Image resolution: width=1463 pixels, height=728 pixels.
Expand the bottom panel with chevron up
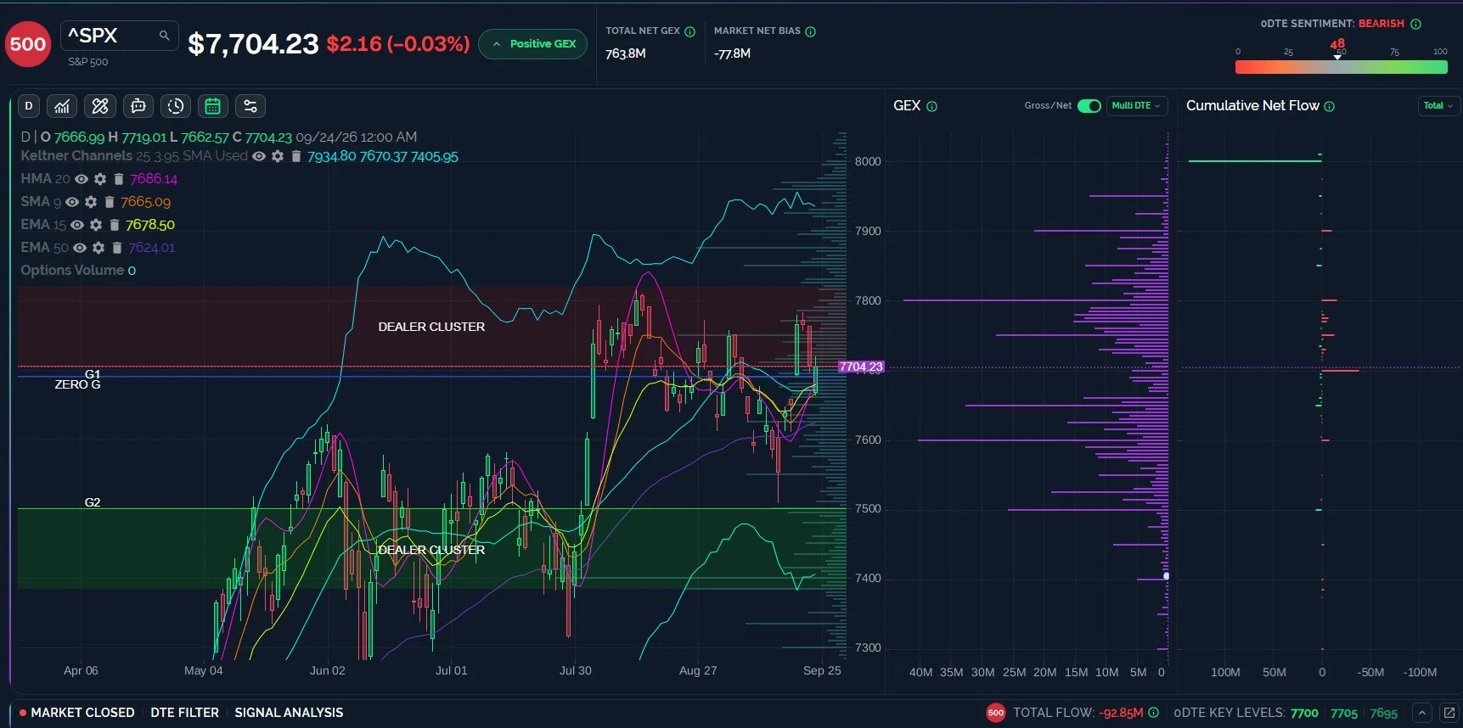click(x=1422, y=713)
